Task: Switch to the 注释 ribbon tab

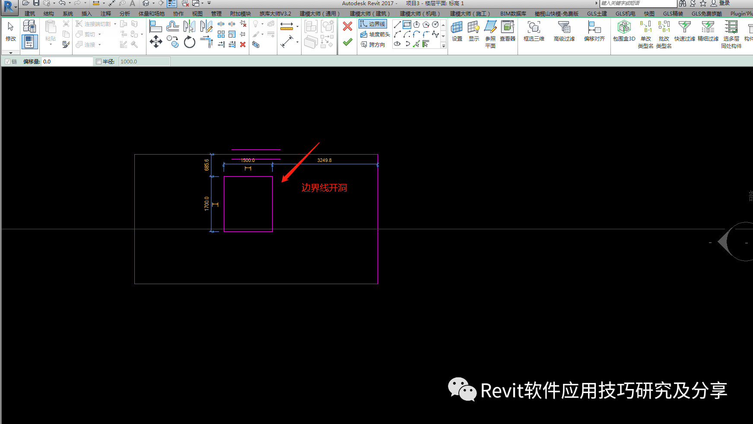Action: click(106, 14)
